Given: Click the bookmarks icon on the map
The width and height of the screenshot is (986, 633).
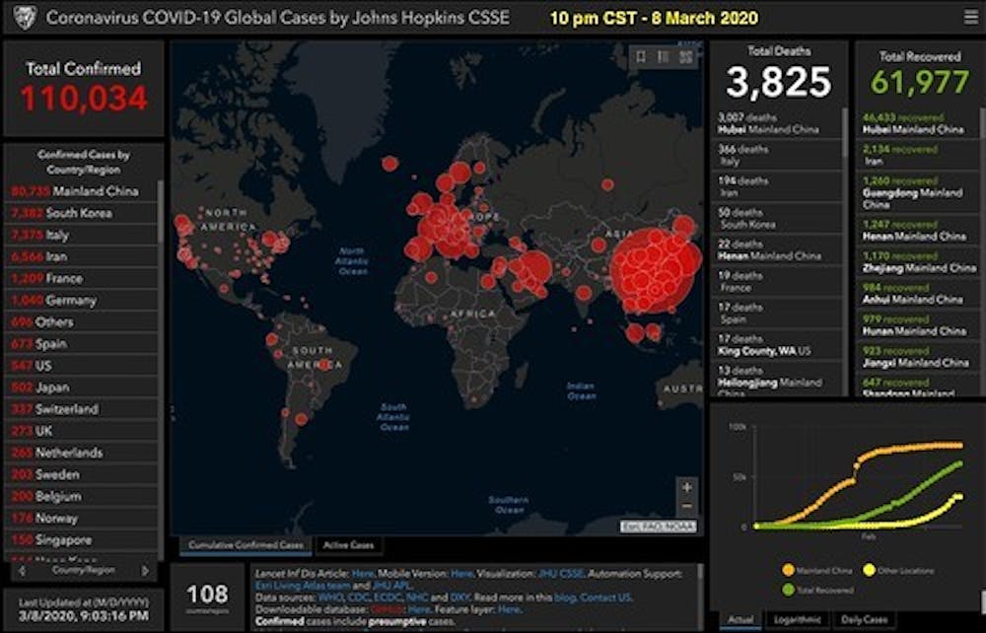Looking at the screenshot, I should tap(641, 57).
